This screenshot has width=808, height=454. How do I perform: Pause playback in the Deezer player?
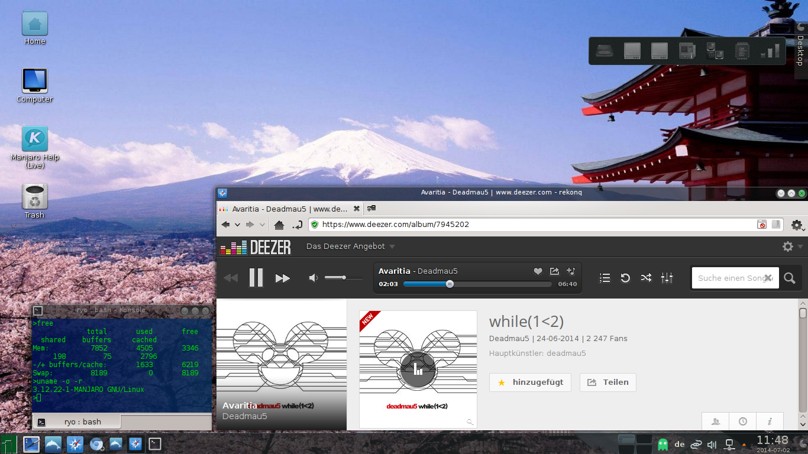(256, 278)
